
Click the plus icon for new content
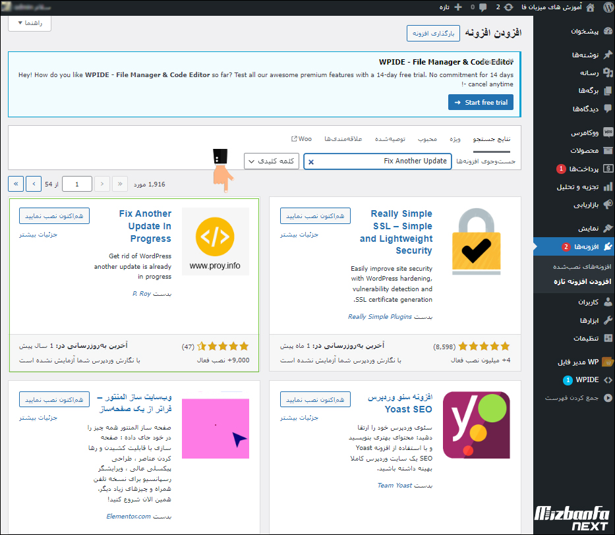point(457,7)
